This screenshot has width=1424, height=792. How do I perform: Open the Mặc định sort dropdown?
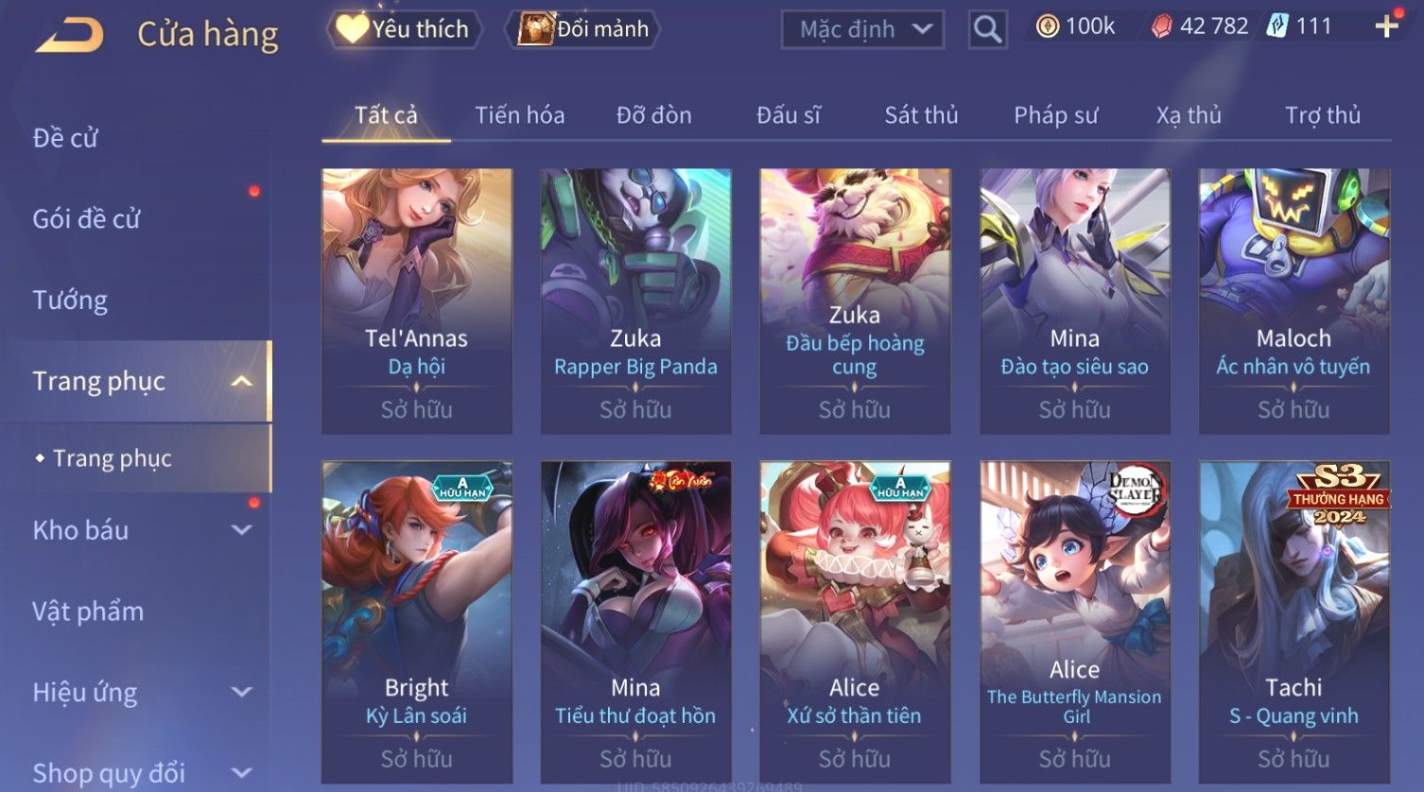point(862,29)
